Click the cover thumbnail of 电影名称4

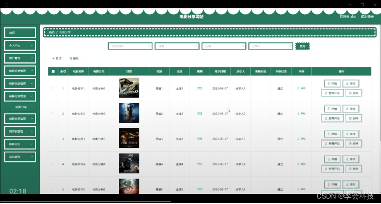coord(129,163)
